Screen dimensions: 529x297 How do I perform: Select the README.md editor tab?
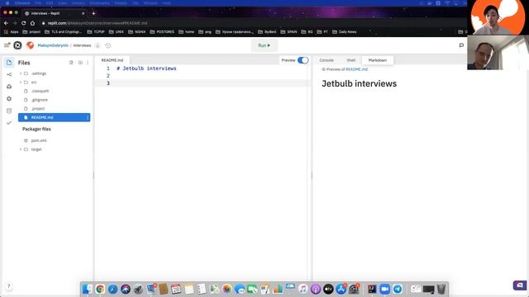point(112,60)
